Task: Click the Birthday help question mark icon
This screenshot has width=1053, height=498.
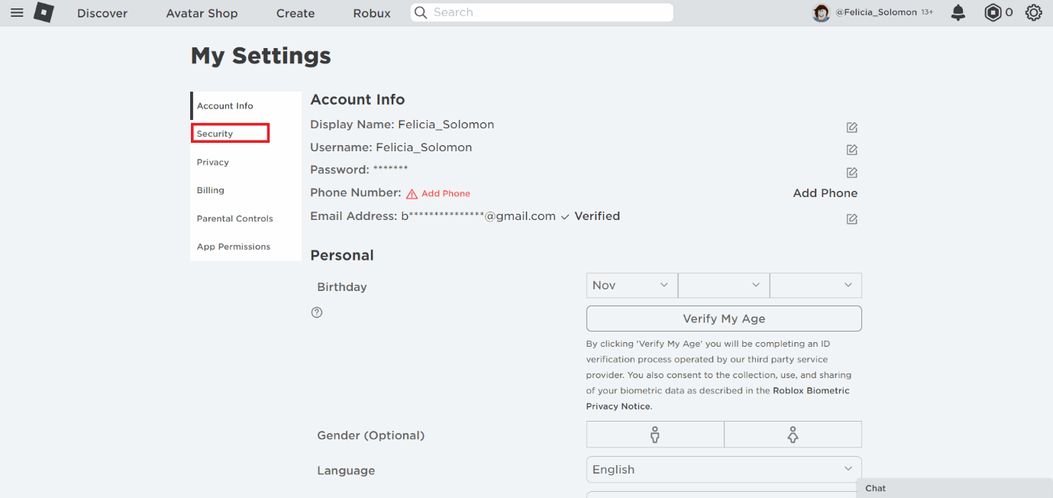Action: point(317,312)
